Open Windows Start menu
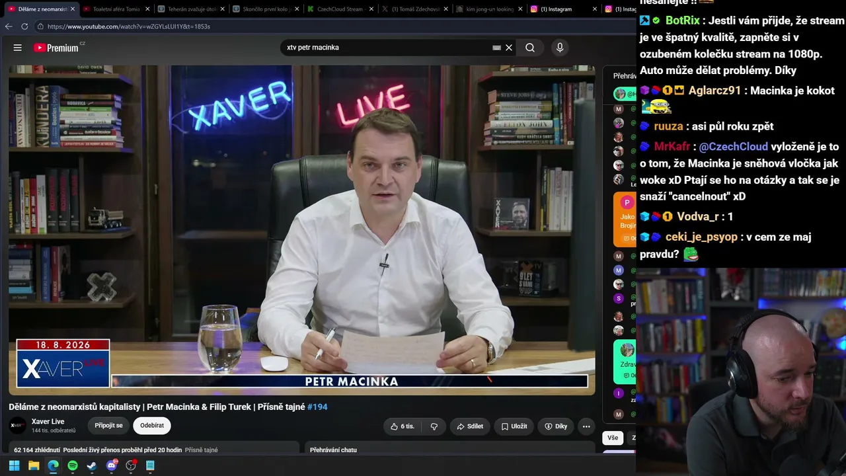 click(14, 465)
